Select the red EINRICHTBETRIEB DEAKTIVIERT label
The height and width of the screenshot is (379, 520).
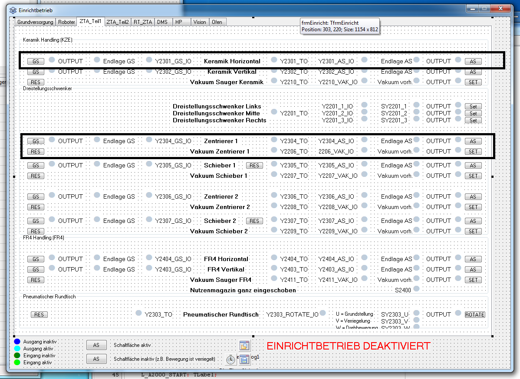pyautogui.click(x=348, y=346)
